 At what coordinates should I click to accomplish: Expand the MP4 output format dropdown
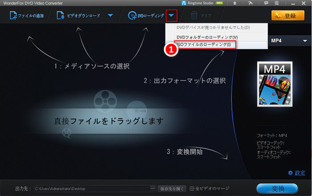(305, 41)
